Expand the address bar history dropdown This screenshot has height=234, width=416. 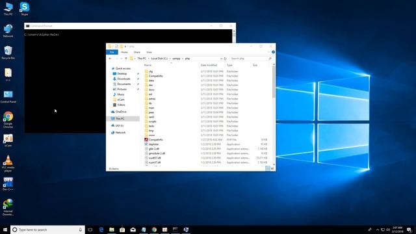[x=221, y=58]
